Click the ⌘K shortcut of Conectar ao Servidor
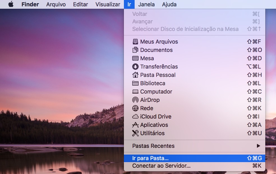 (x=257, y=166)
